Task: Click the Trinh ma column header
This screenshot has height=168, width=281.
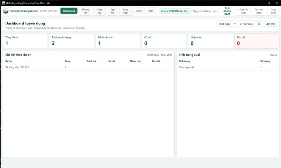Action: click(91, 61)
